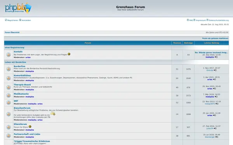Click the Letzter Beitrag column header
Viewport: 233px width, 145px height.
coord(212,43)
